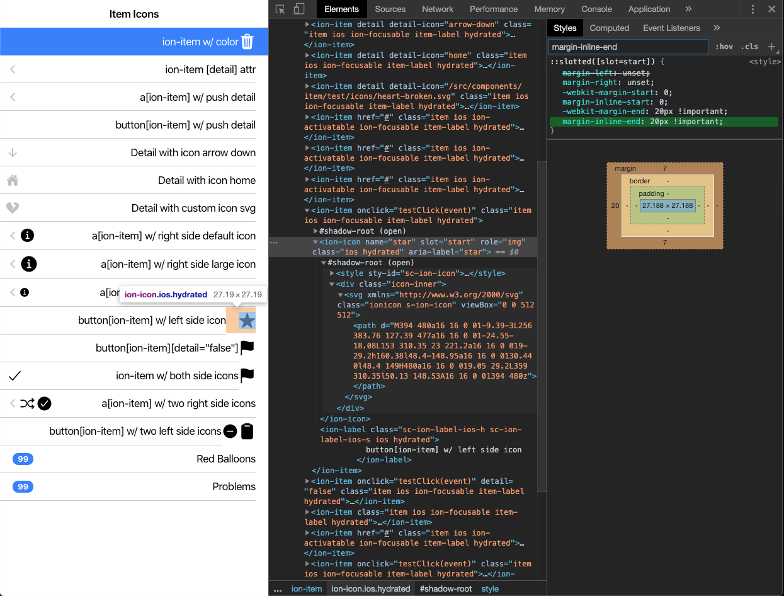Click #shadow-root in the breadcrumb bar
The height and width of the screenshot is (596, 784).
click(x=446, y=589)
